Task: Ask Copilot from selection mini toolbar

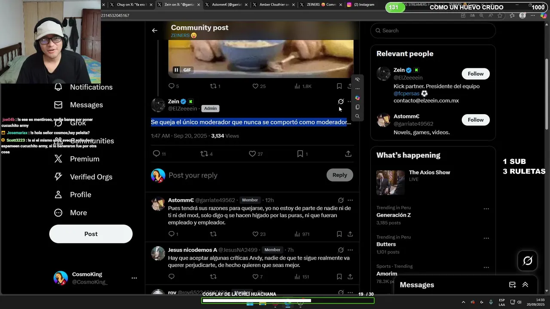Action: tap(357, 98)
